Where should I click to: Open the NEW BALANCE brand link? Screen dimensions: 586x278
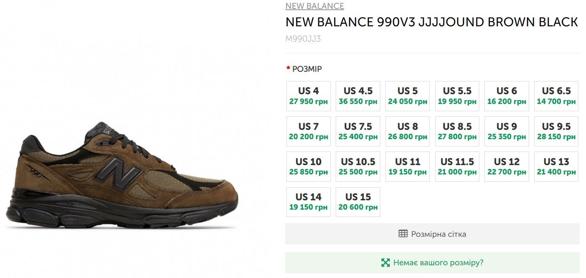point(314,6)
